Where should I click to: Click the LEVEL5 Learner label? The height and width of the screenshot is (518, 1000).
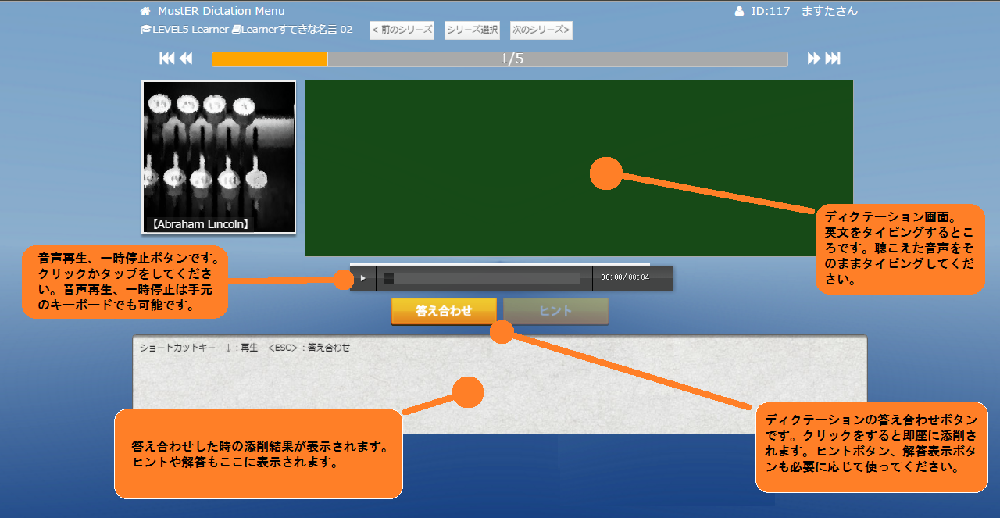190,30
